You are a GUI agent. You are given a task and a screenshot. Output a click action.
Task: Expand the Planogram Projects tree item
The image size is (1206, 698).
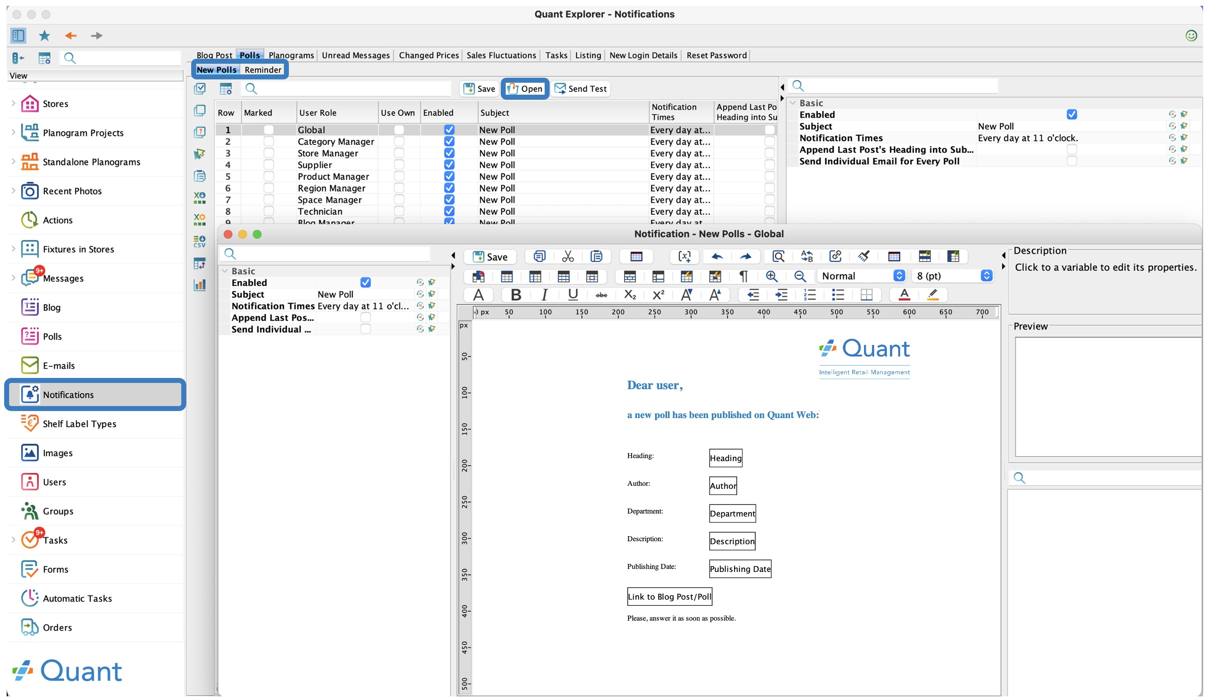click(13, 132)
